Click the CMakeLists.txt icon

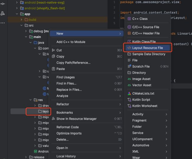point(129,93)
